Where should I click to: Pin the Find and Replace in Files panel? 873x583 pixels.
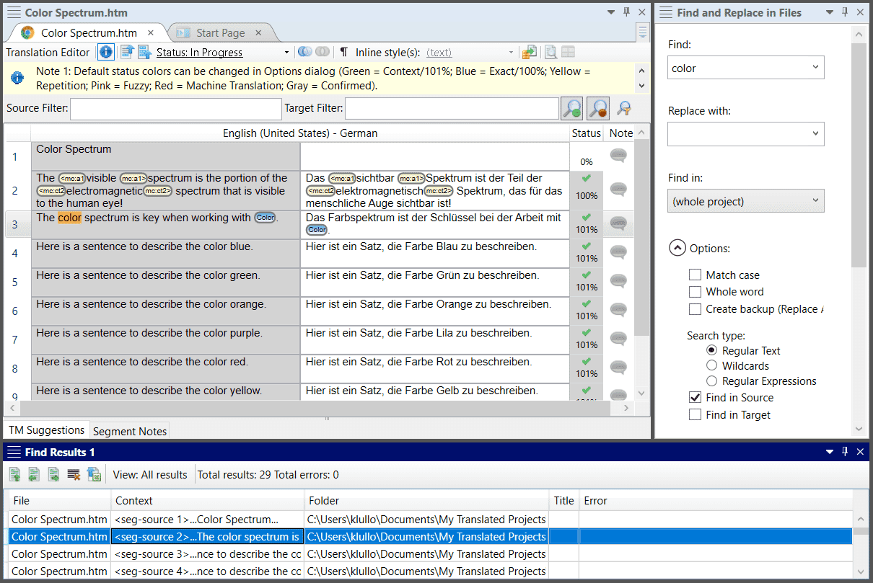coord(846,12)
